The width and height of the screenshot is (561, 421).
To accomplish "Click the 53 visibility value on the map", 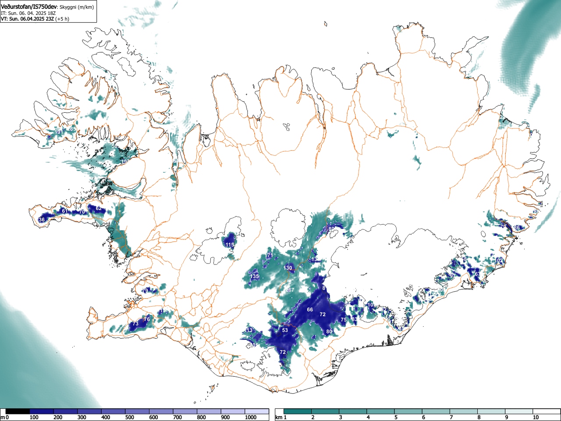I will click(x=285, y=330).
